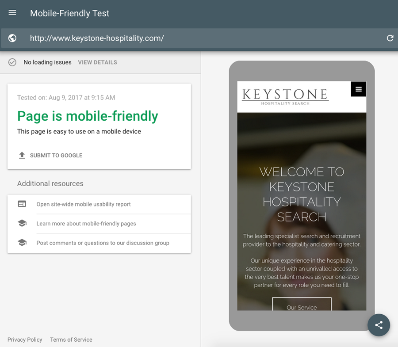398x347 pixels.
Task: Click the Mobile-Friendly Test title
Action: (x=69, y=13)
